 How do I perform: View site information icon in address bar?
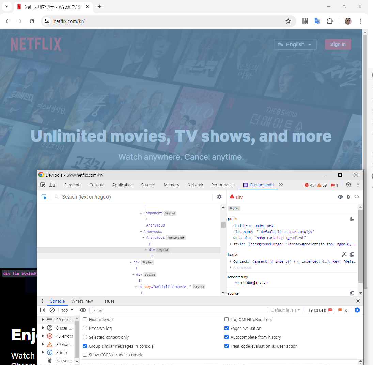click(x=47, y=21)
